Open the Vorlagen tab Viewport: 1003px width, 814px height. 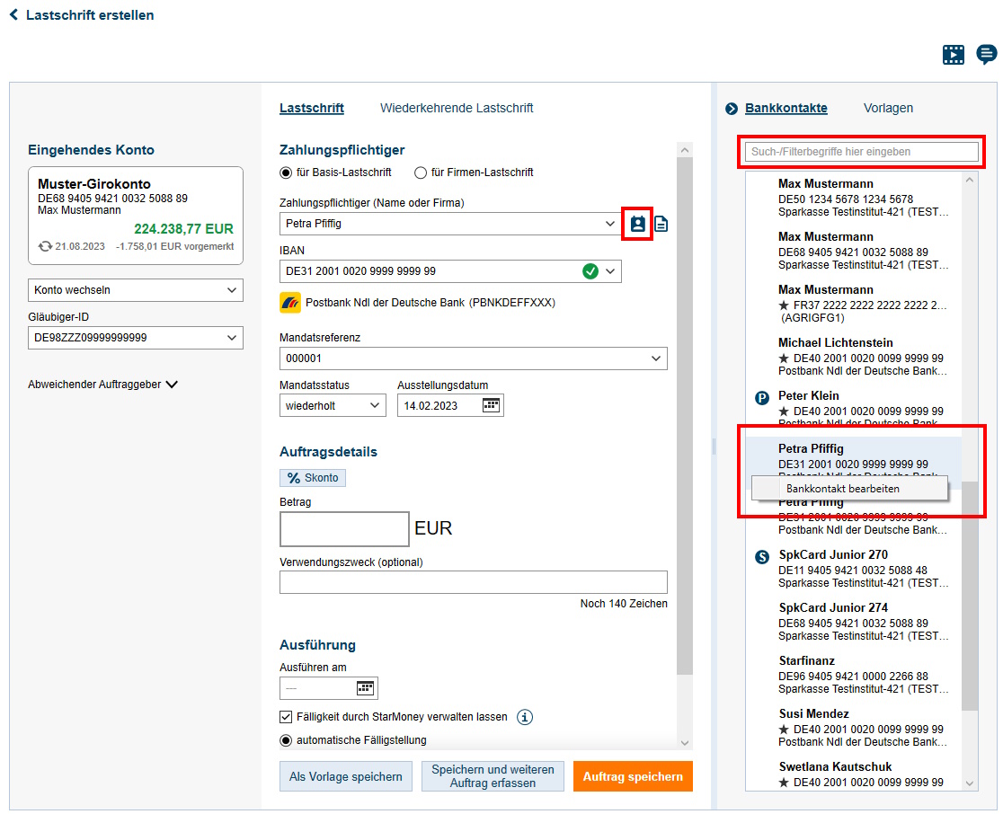[x=888, y=107]
